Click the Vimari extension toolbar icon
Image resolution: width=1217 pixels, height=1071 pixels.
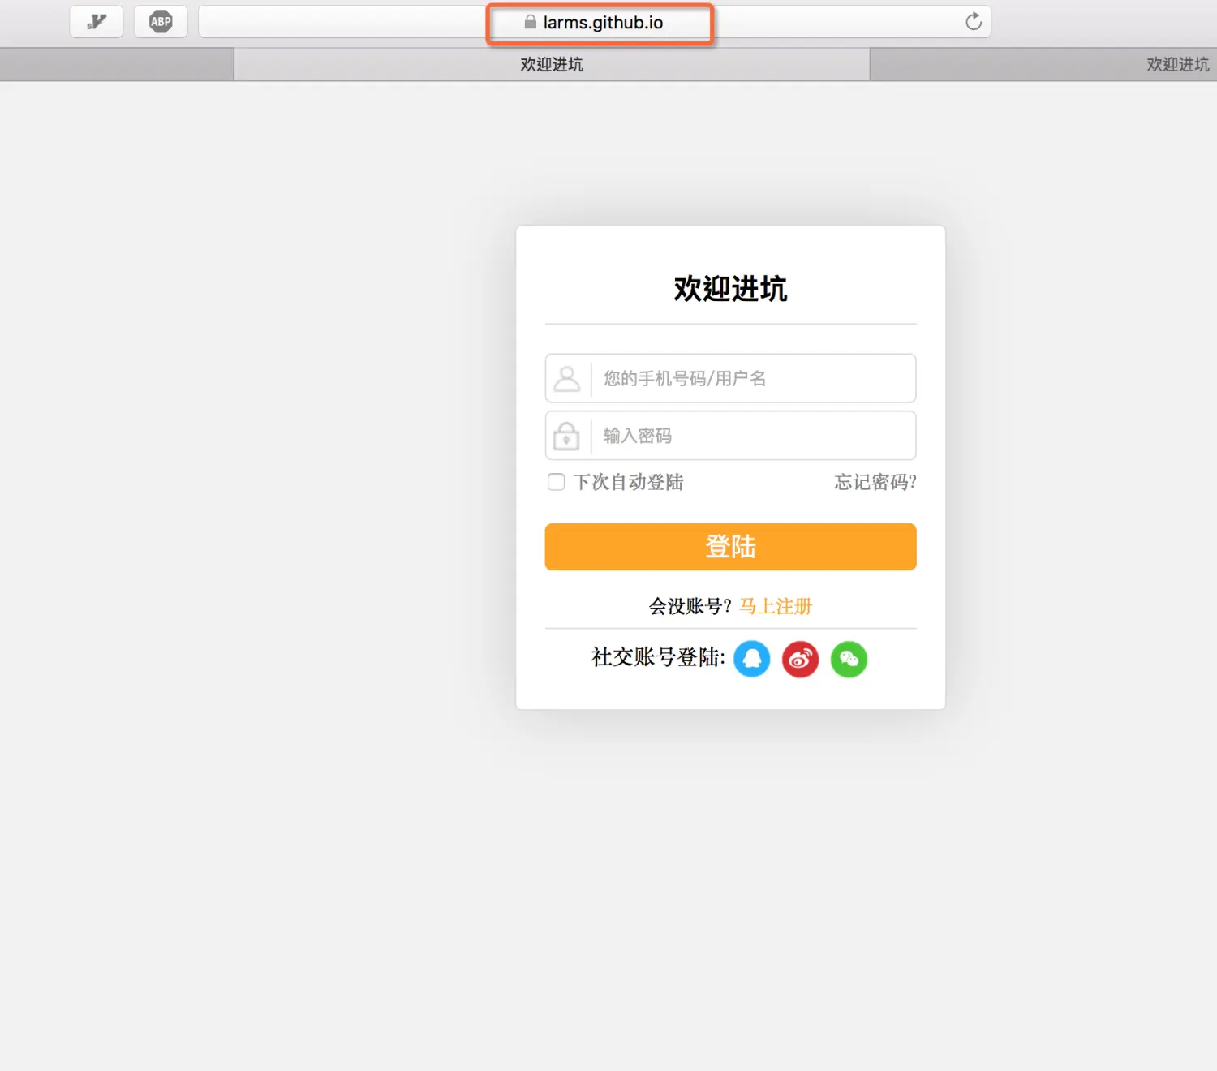[97, 22]
